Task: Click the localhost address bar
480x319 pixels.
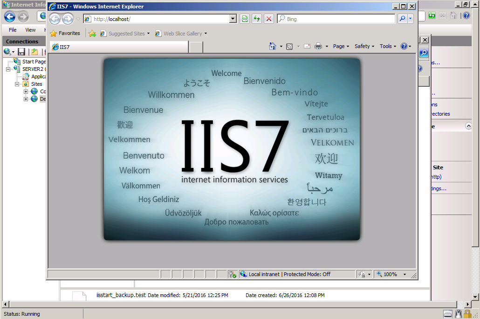Action: click(x=157, y=19)
